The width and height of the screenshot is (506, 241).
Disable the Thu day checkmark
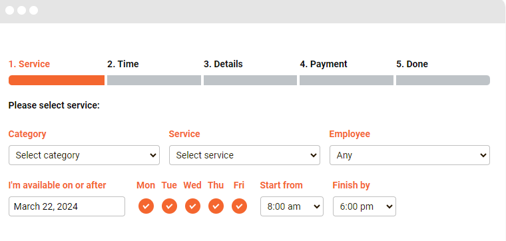216,206
